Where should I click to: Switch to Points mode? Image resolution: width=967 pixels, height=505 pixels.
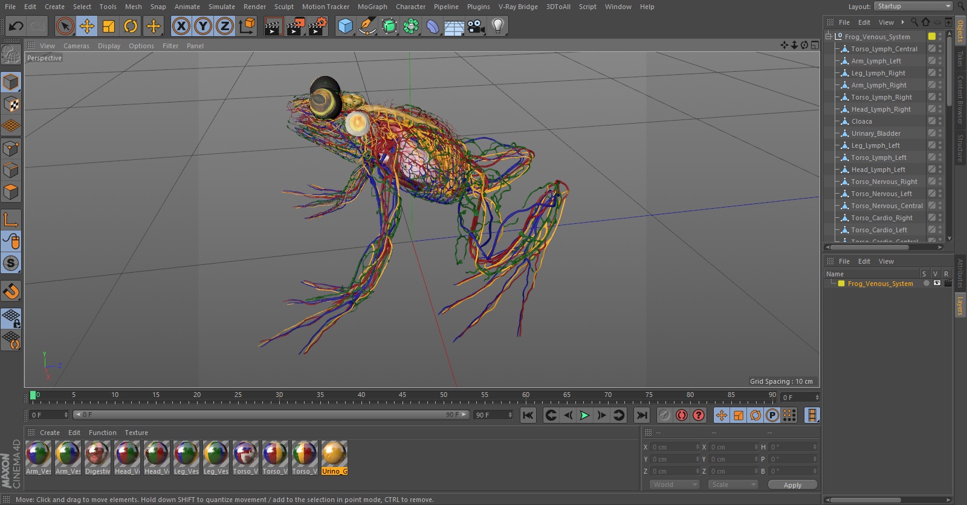pyautogui.click(x=11, y=148)
